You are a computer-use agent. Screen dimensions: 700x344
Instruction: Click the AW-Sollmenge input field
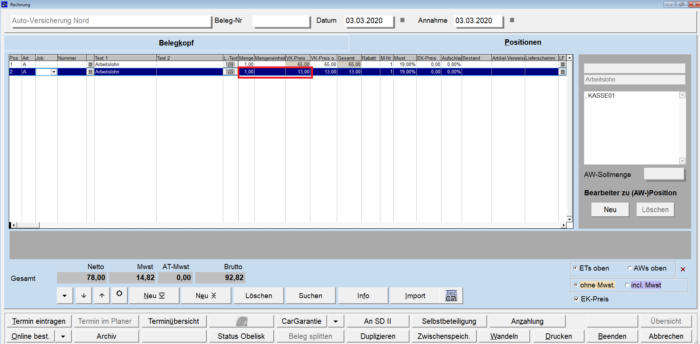tap(664, 174)
